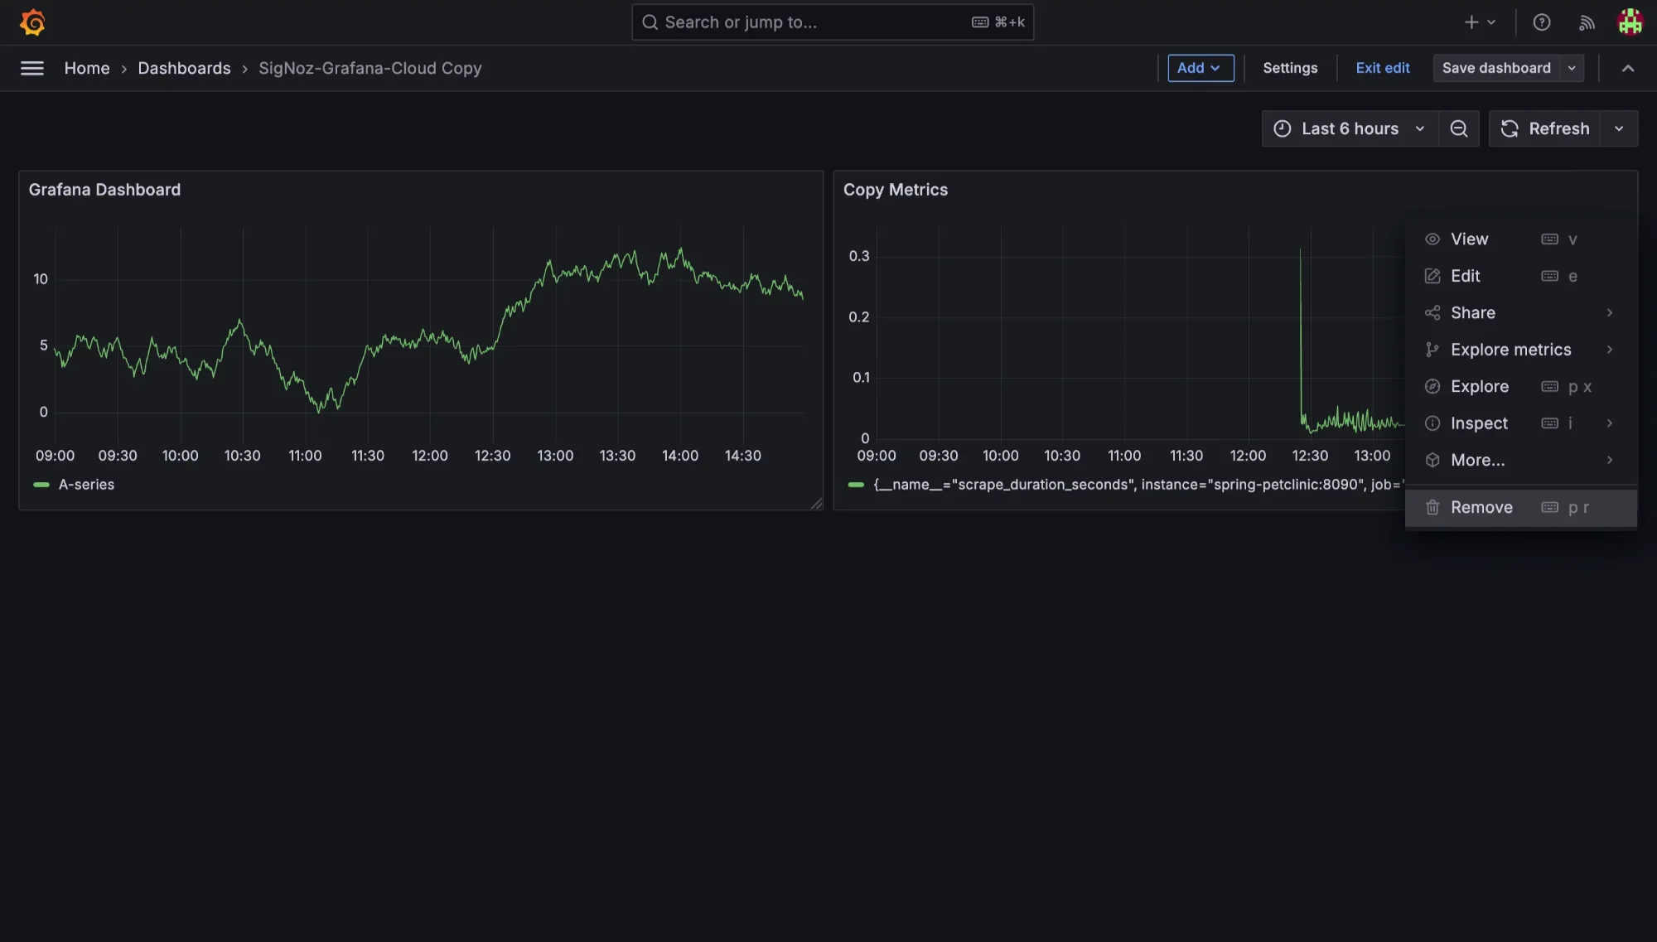Focus the Search or jump to field
This screenshot has height=942, width=1657.
point(833,22)
